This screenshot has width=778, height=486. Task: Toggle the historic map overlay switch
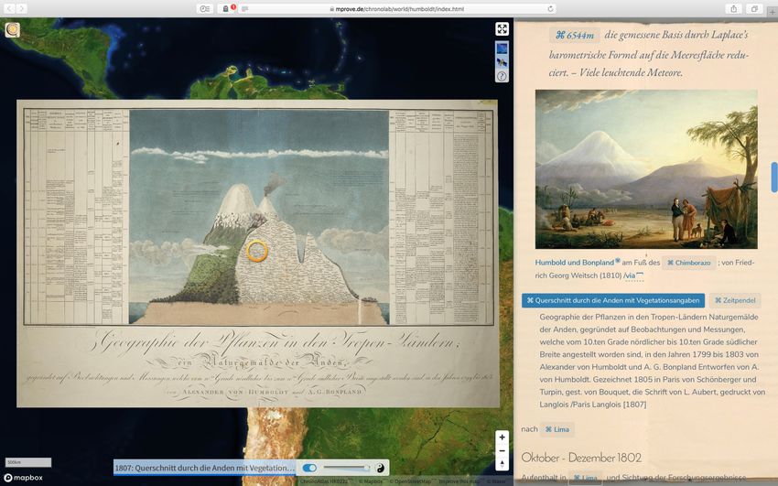coord(309,468)
